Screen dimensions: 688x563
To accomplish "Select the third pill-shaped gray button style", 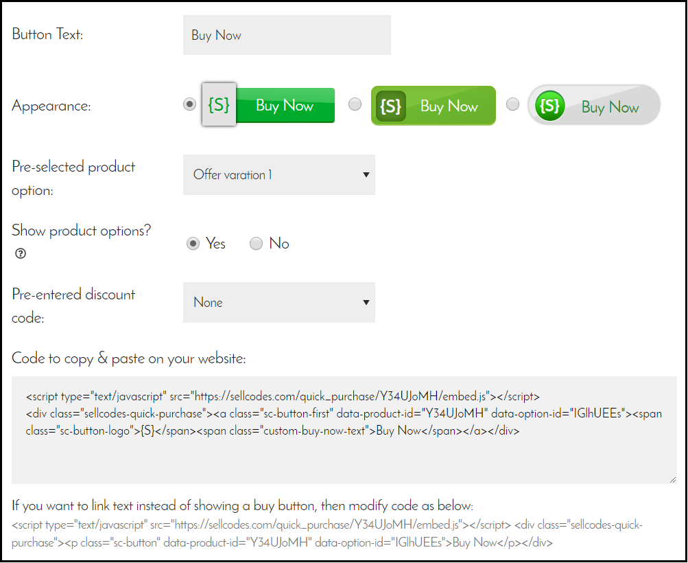I will coord(512,104).
